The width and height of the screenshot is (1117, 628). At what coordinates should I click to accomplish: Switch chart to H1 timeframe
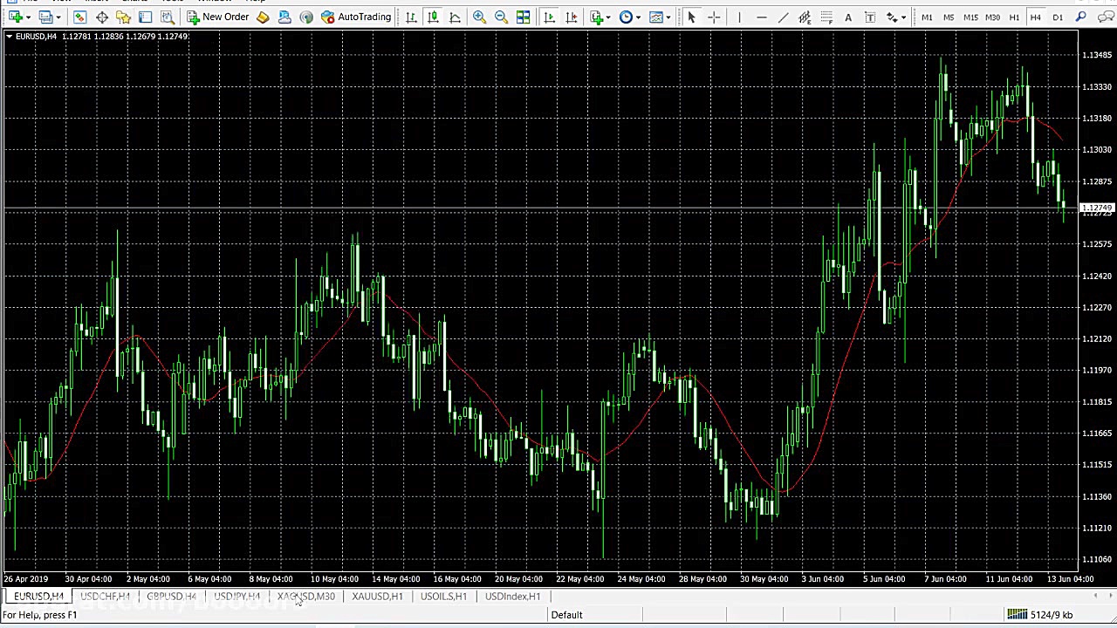click(1014, 17)
